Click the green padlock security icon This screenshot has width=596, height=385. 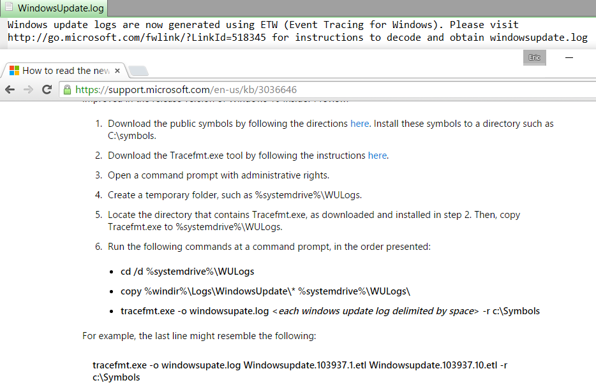(x=67, y=90)
